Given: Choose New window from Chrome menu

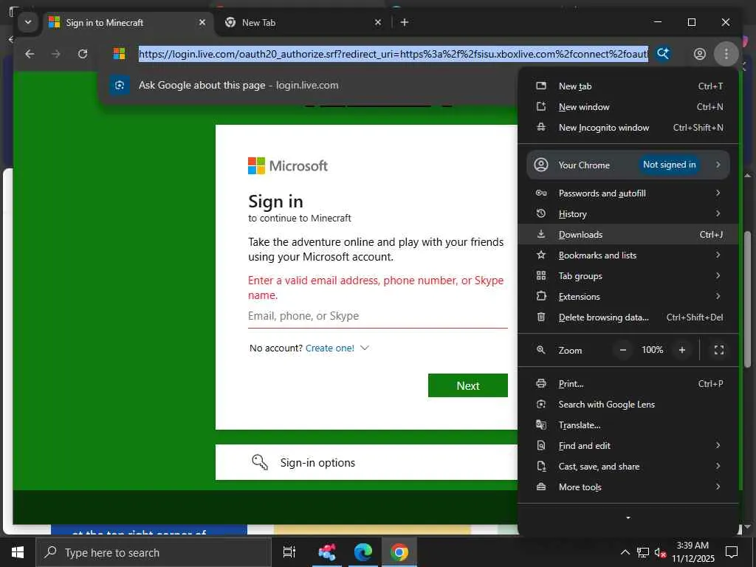Looking at the screenshot, I should point(628,107).
